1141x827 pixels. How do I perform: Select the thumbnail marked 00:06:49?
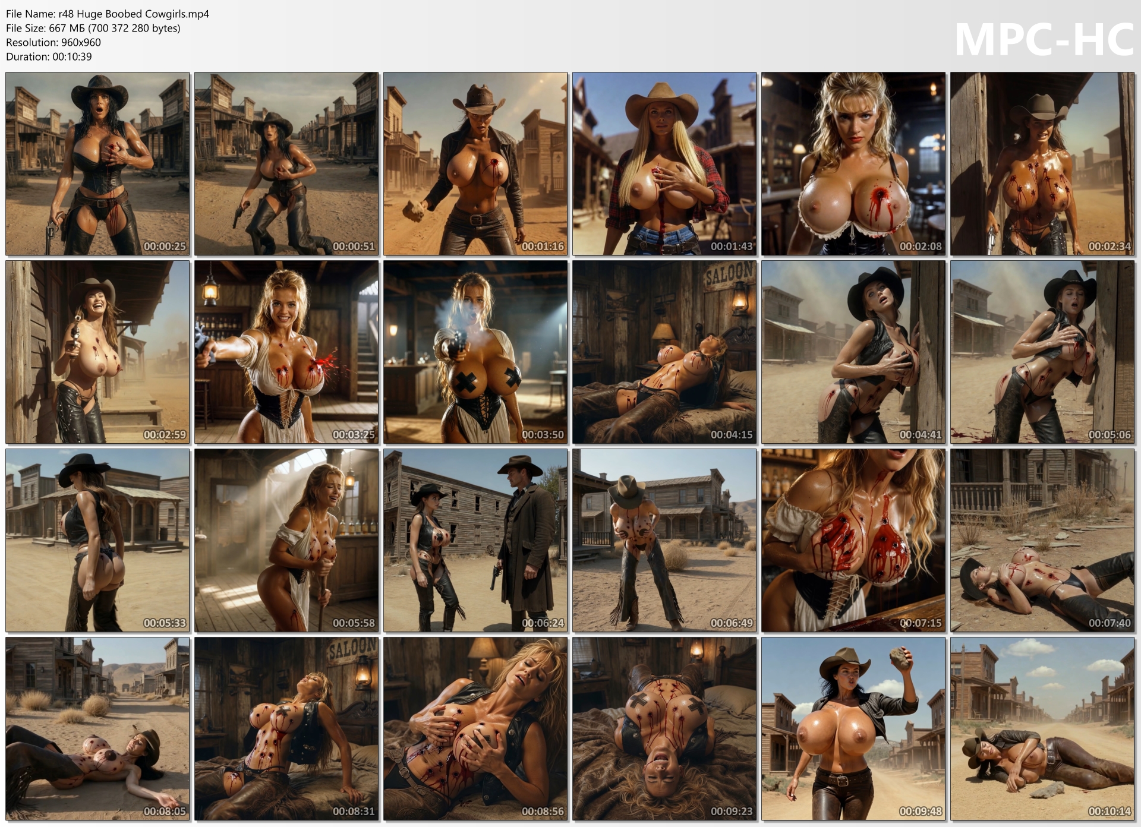click(664, 541)
